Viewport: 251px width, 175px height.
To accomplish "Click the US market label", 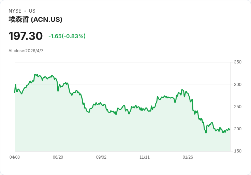I will point(32,11).
